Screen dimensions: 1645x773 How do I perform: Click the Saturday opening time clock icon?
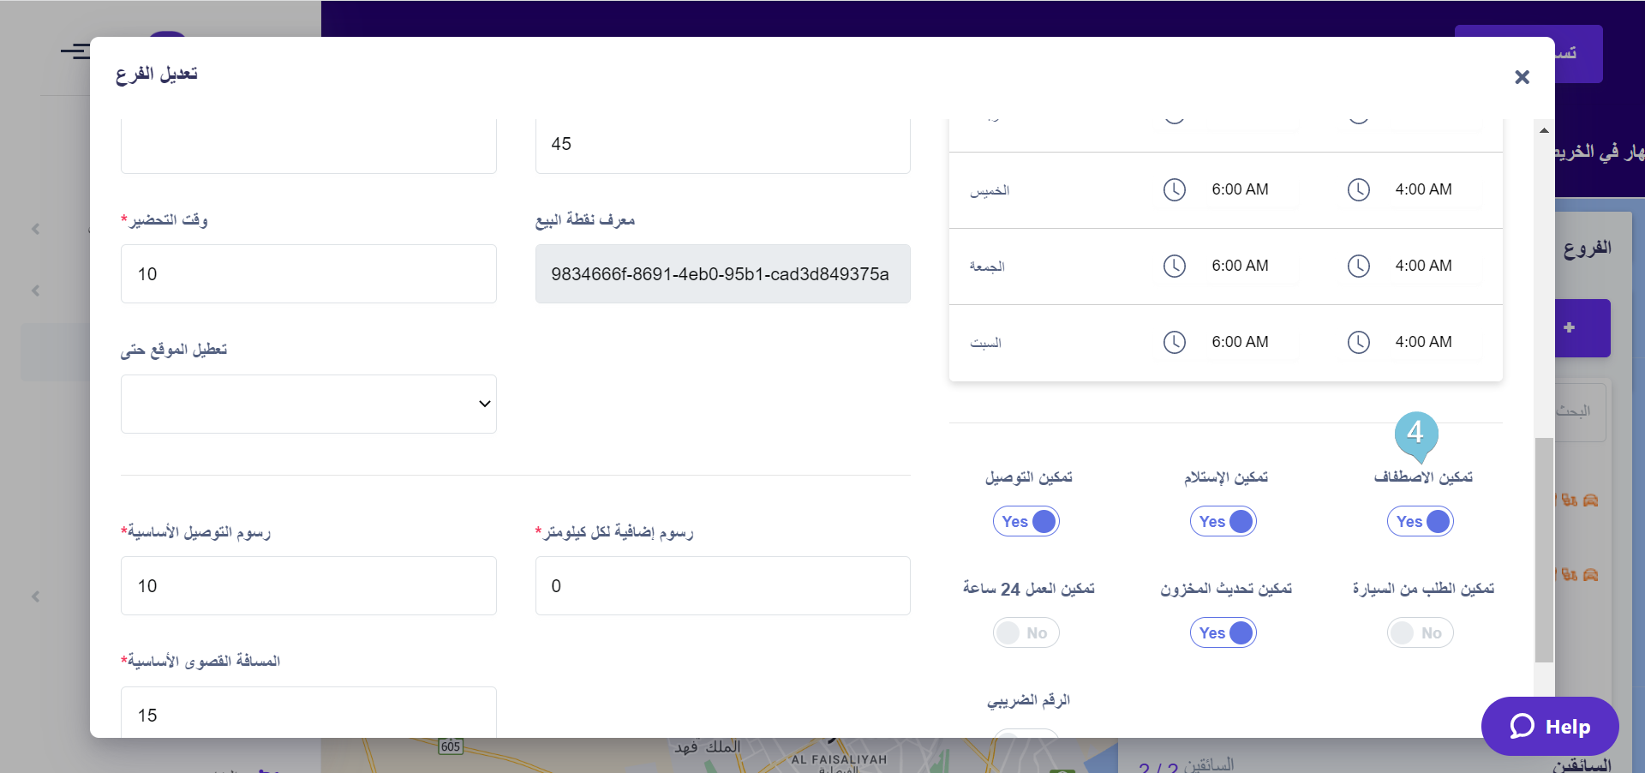pyautogui.click(x=1174, y=342)
